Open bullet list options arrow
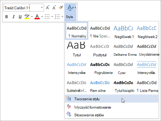Screen dimensions: 161x121 [52, 16]
